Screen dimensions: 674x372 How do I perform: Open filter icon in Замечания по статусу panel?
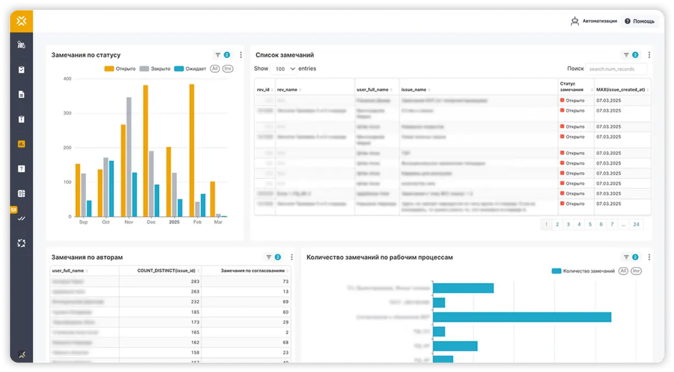point(218,55)
